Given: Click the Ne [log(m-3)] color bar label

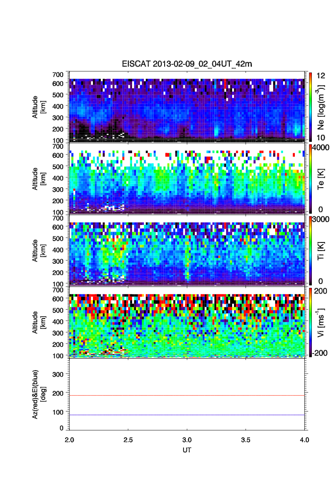Looking at the screenshot, I should tap(321, 107).
